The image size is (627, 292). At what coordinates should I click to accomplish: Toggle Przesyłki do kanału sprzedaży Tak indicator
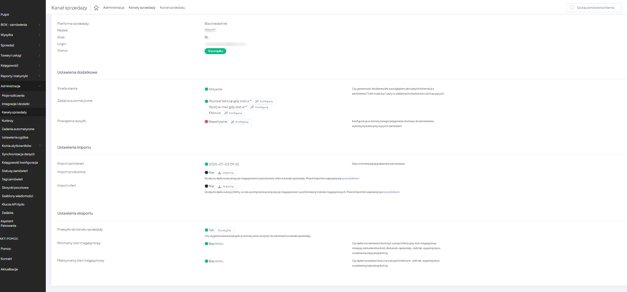[206, 230]
